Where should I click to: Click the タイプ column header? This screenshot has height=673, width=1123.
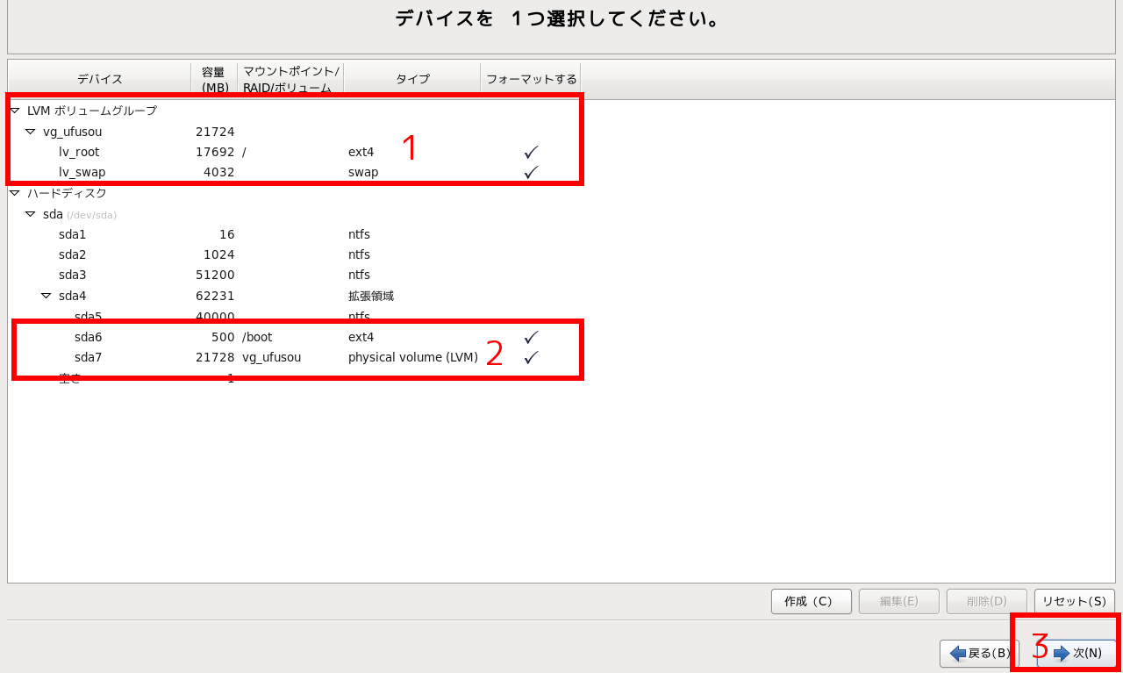click(x=412, y=79)
